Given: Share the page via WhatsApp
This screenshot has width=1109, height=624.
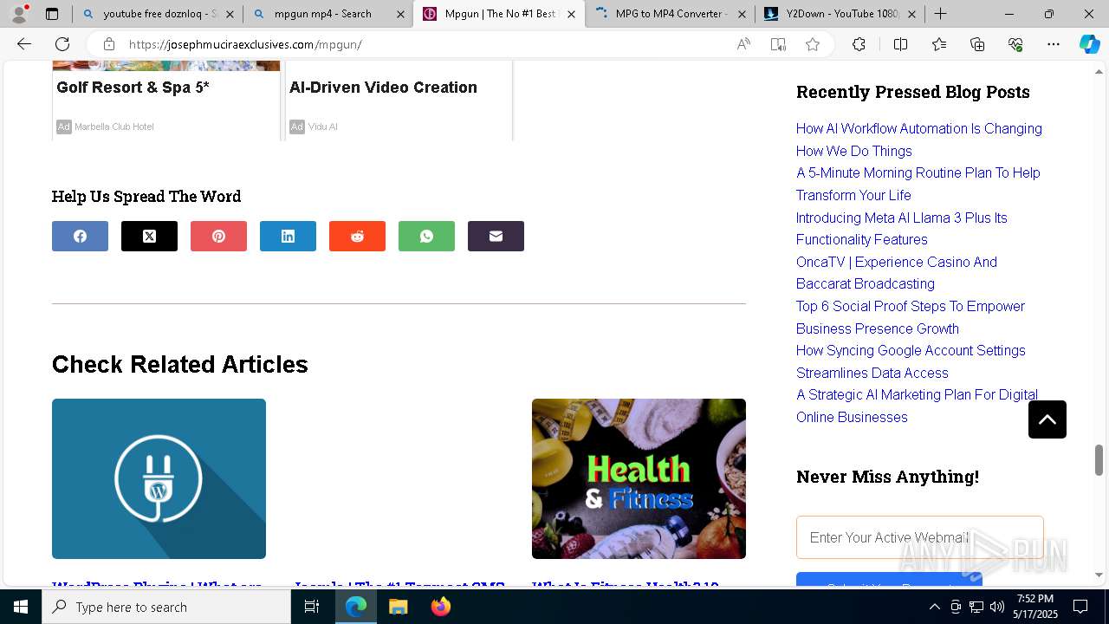Looking at the screenshot, I should [426, 236].
